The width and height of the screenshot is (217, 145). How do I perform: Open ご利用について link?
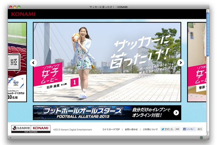click(150, 129)
